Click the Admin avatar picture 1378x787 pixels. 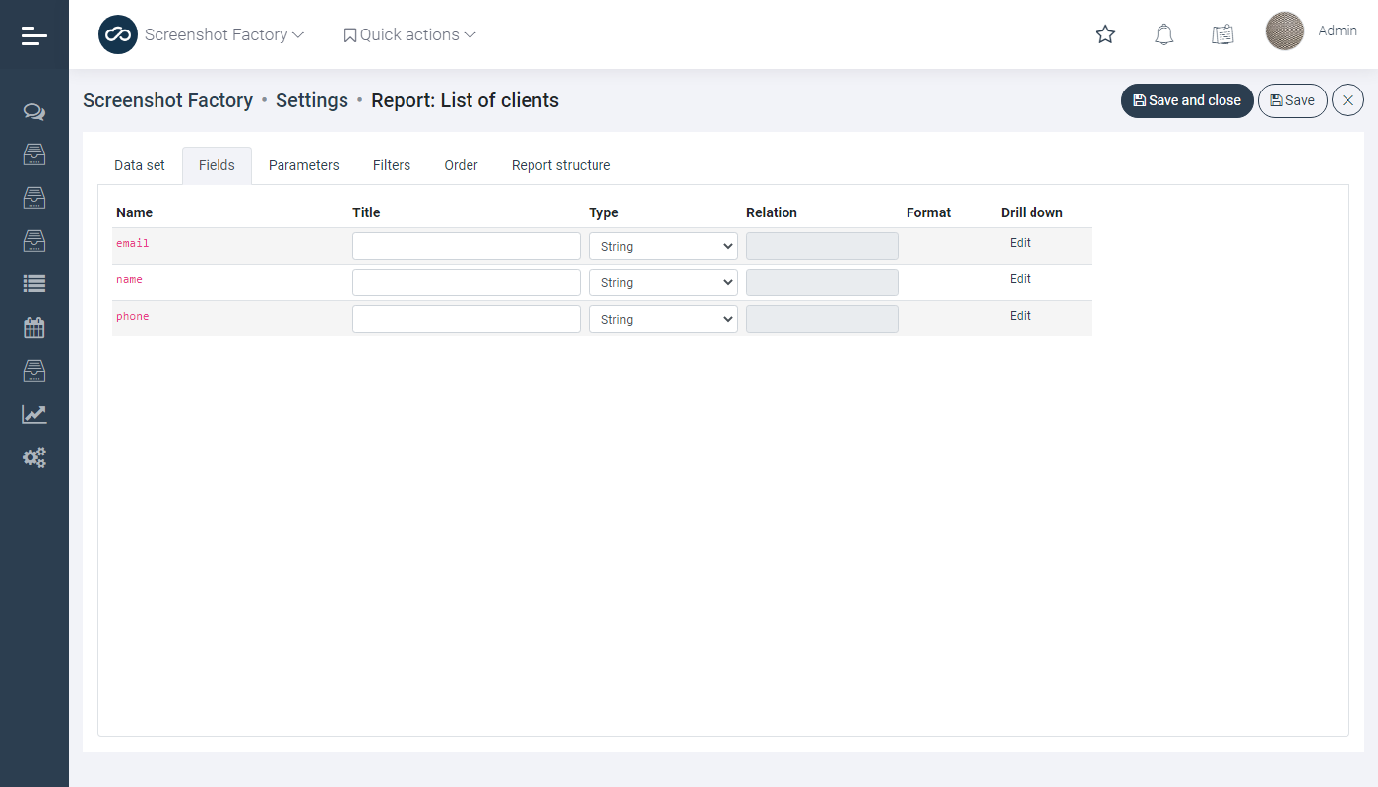click(1284, 31)
